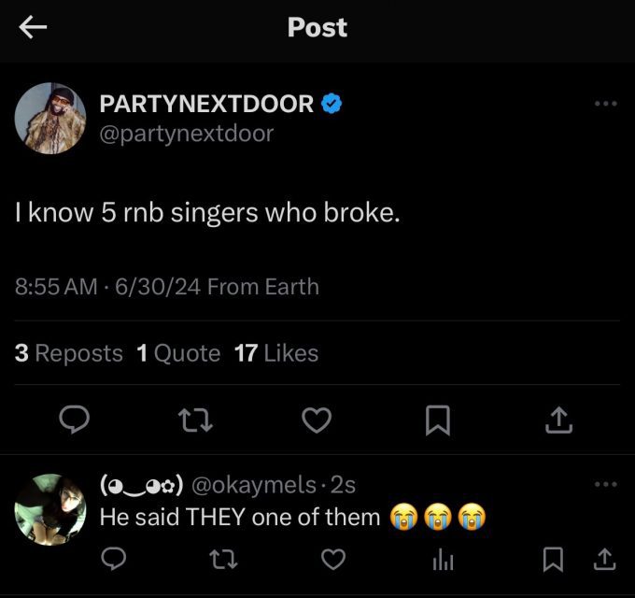635x598 pixels.
Task: View the 1 Quote list
Action: (x=178, y=353)
